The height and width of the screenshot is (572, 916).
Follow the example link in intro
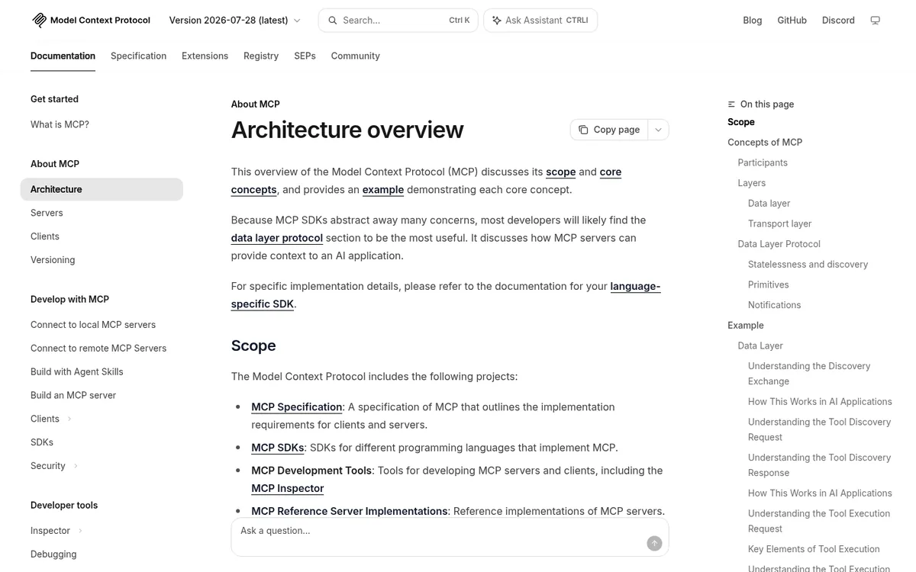tap(383, 189)
